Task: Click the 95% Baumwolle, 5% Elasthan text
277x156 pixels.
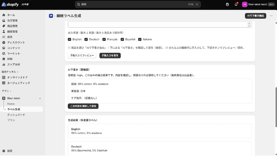Action: [89, 150]
